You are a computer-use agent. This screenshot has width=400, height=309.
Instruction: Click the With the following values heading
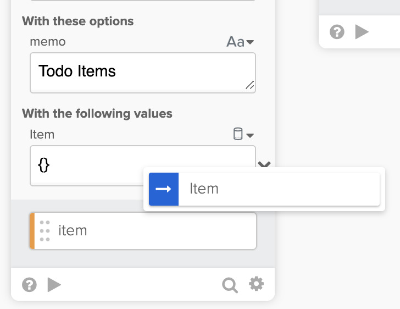pyautogui.click(x=97, y=114)
